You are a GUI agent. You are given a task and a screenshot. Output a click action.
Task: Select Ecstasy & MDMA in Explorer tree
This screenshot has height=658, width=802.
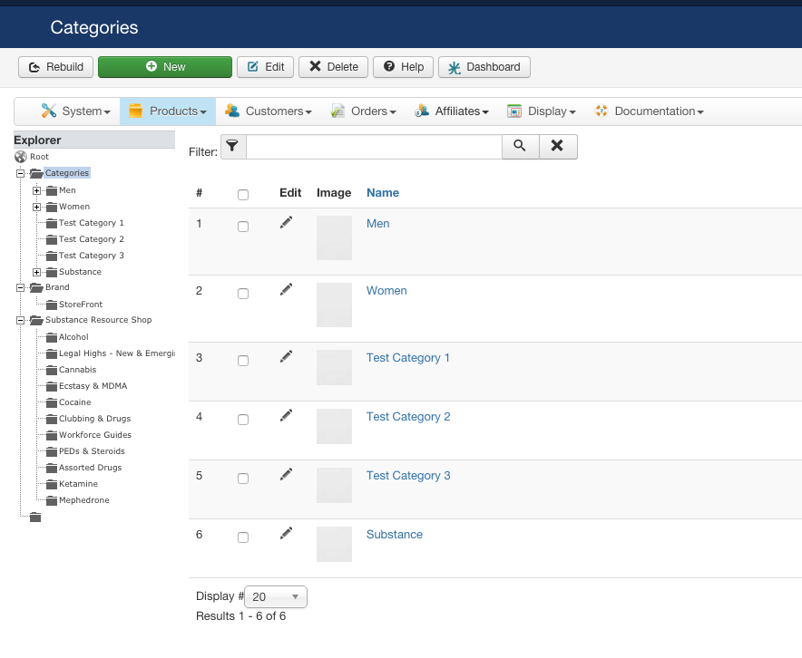tap(93, 386)
